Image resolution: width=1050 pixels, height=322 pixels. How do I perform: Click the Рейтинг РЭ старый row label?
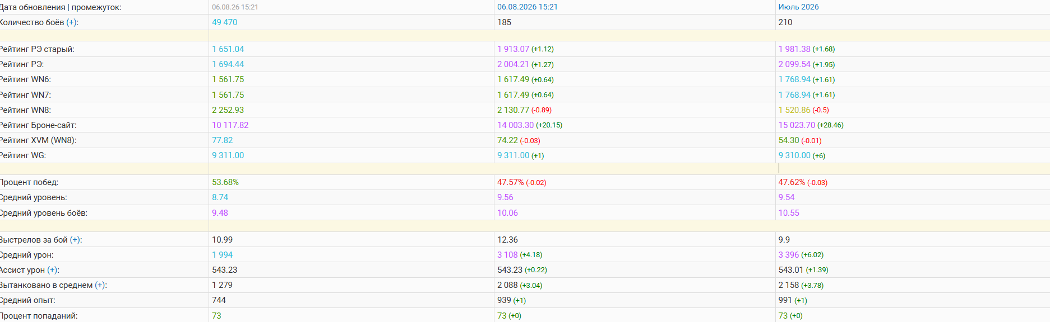[x=37, y=49]
